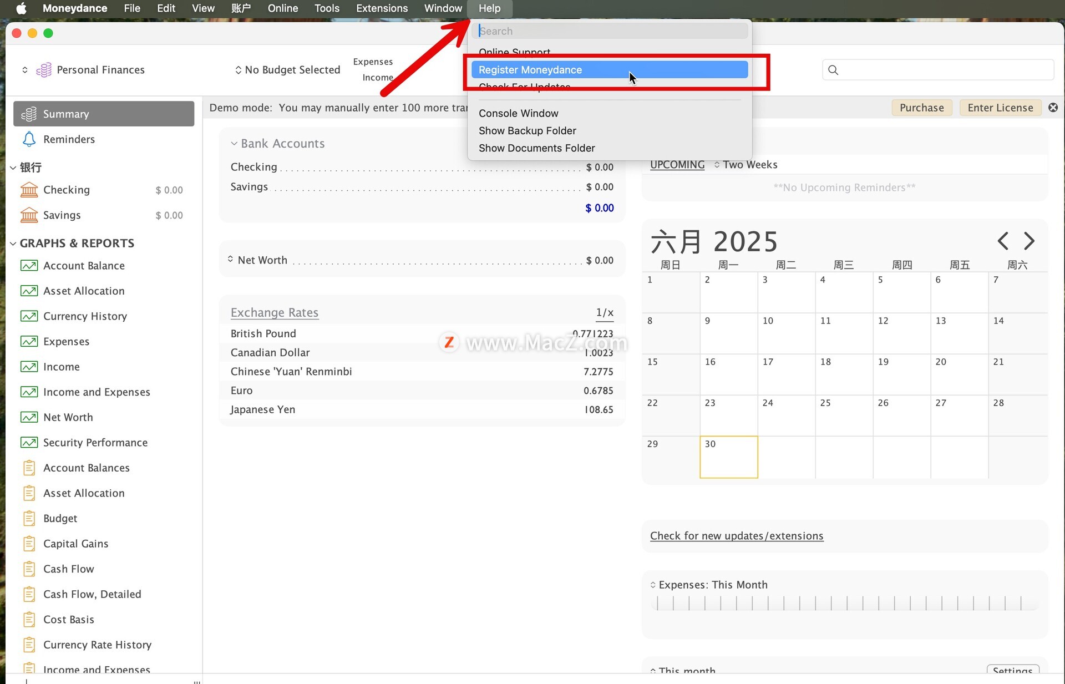Open the Exchange Rates link
The height and width of the screenshot is (684, 1065).
[275, 312]
